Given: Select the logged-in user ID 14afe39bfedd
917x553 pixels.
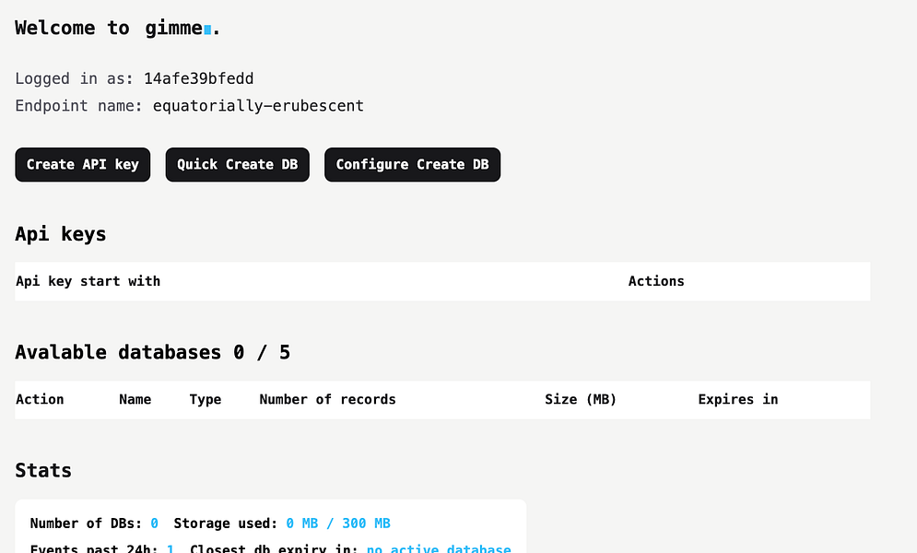Looking at the screenshot, I should (x=199, y=78).
